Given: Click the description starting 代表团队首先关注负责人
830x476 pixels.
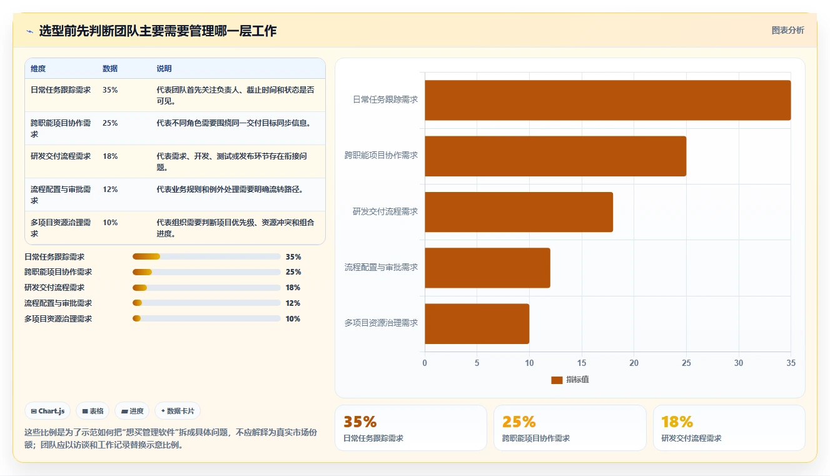Looking at the screenshot, I should (235, 96).
